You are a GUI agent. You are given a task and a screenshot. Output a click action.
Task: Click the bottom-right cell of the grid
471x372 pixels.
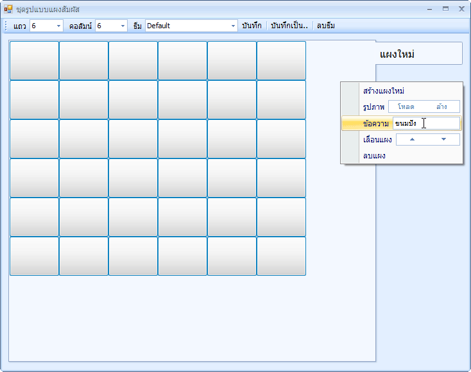click(281, 256)
